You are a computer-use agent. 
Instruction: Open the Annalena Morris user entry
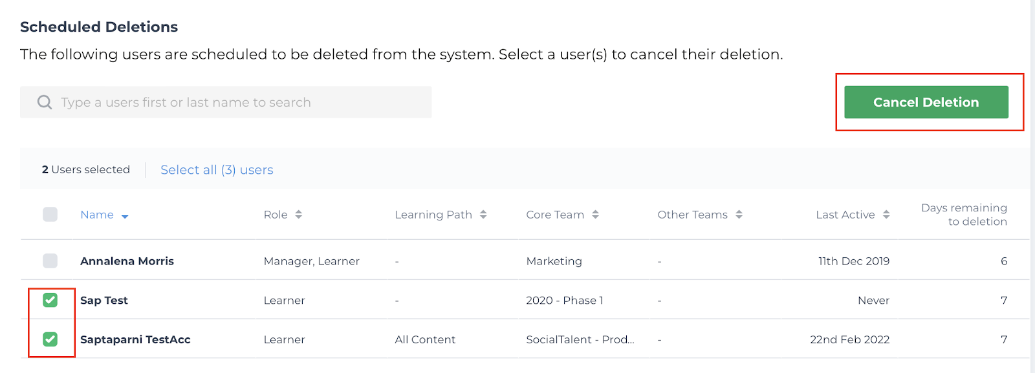coord(127,261)
